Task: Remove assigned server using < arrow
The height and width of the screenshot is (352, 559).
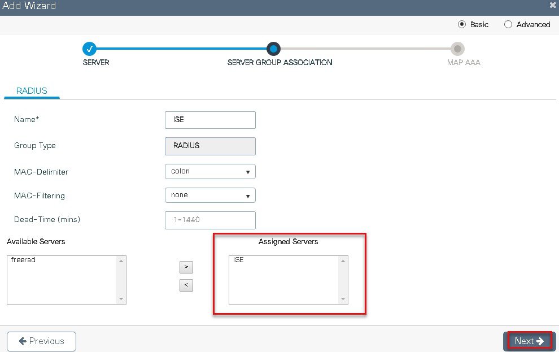Action: (186, 285)
